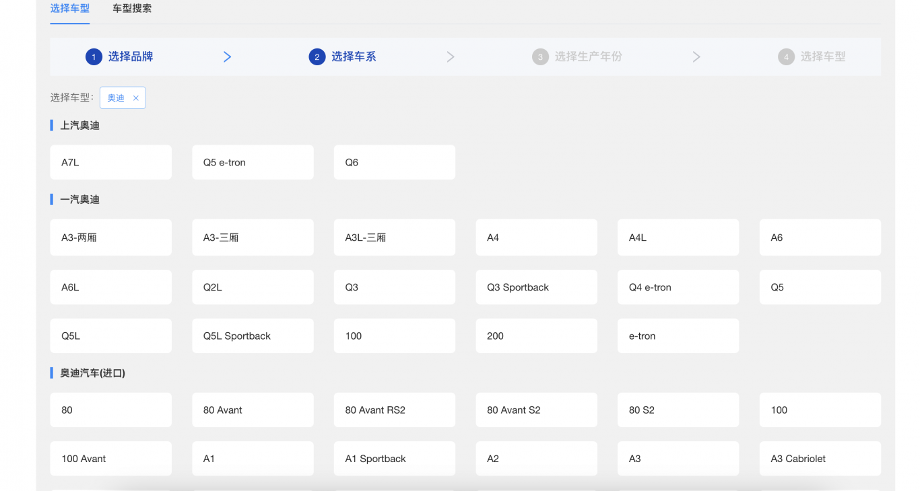920x491 pixels.
Task: Click the disabled 选择车型 step label
Action: [x=823, y=57]
